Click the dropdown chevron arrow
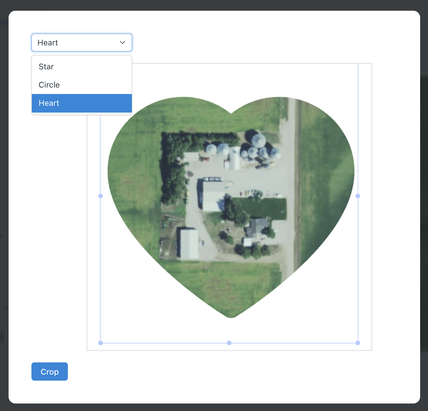The width and height of the screenshot is (428, 411). pyautogui.click(x=123, y=43)
